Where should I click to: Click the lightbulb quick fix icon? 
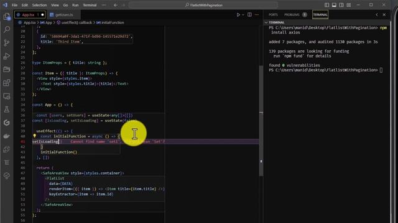[x=35, y=136]
